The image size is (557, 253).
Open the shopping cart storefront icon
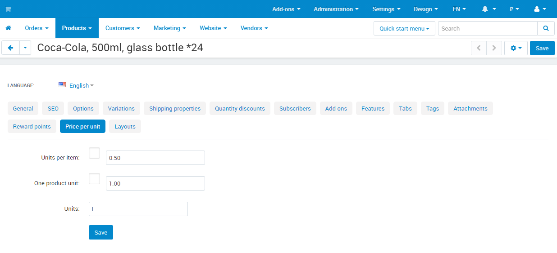(8, 9)
